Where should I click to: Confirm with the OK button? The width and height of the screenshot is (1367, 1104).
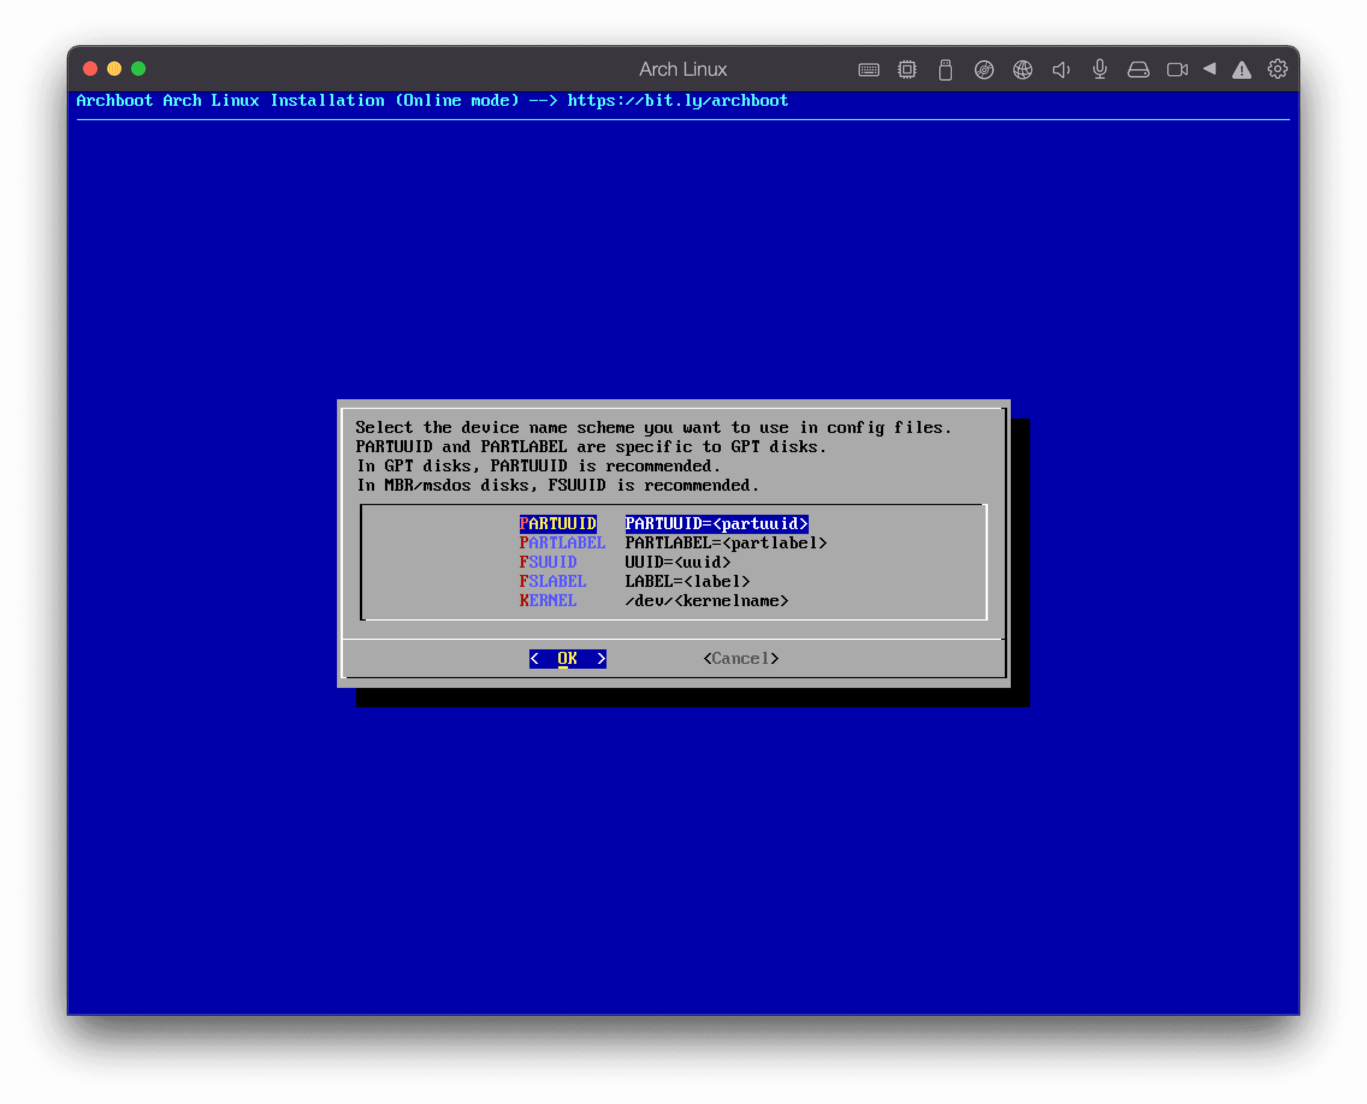[567, 658]
